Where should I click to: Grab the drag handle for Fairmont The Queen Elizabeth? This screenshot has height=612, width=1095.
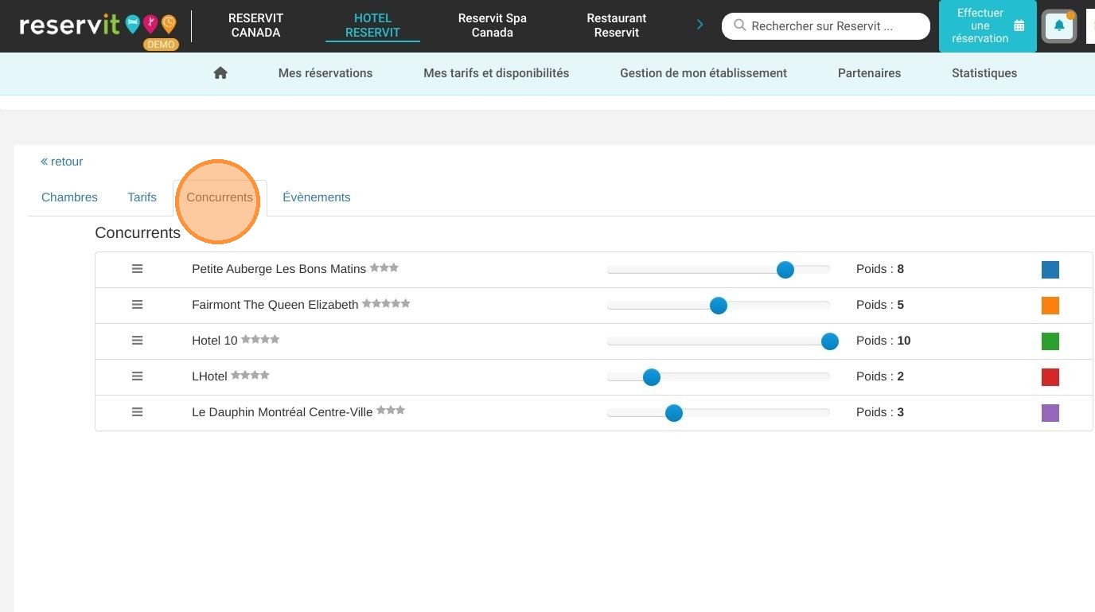[137, 305]
